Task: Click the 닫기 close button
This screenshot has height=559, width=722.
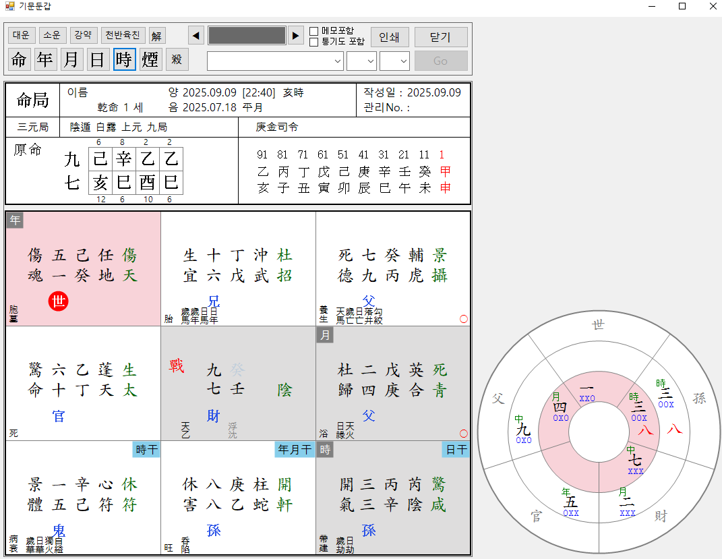Action: (x=441, y=37)
